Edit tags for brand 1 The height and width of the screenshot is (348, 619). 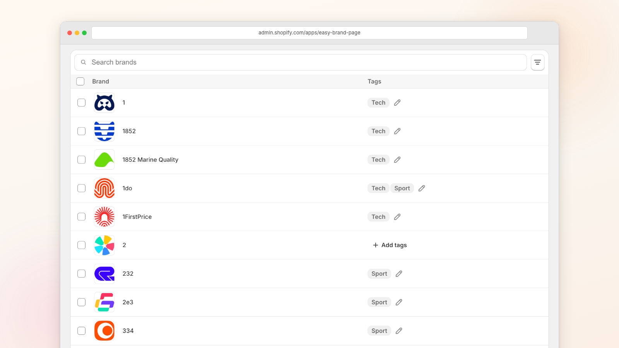click(397, 102)
